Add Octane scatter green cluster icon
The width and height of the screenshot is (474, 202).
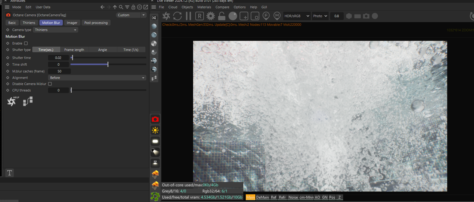click(155, 196)
